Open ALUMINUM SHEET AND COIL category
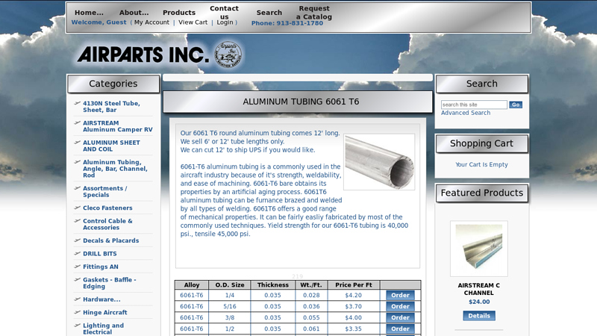Viewport: 597px width, 336px height. click(111, 146)
